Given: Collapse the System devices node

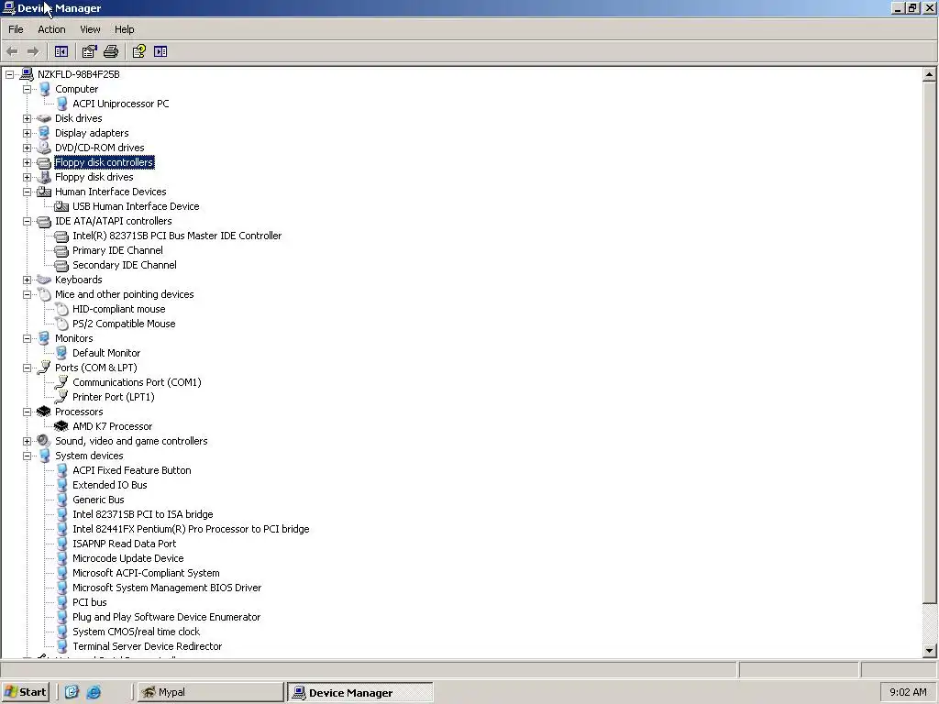Looking at the screenshot, I should pos(27,456).
